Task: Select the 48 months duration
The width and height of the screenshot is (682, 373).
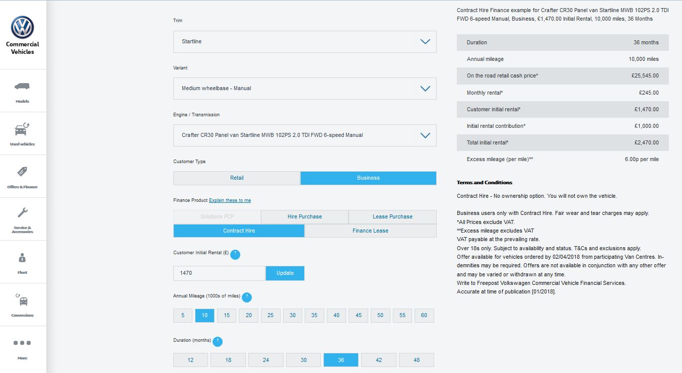Action: pos(417,360)
